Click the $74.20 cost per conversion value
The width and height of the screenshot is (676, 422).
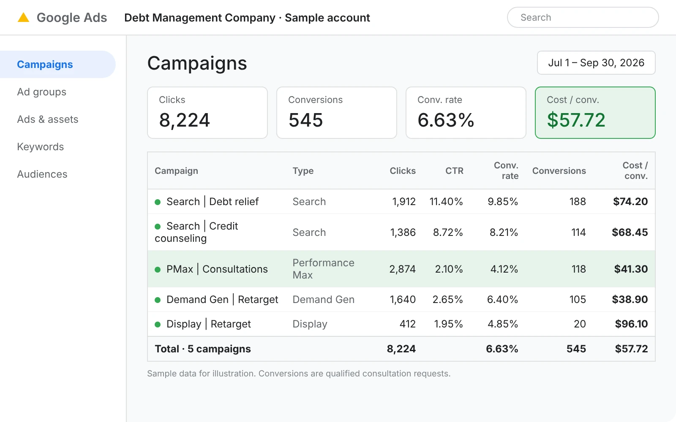coord(630,201)
